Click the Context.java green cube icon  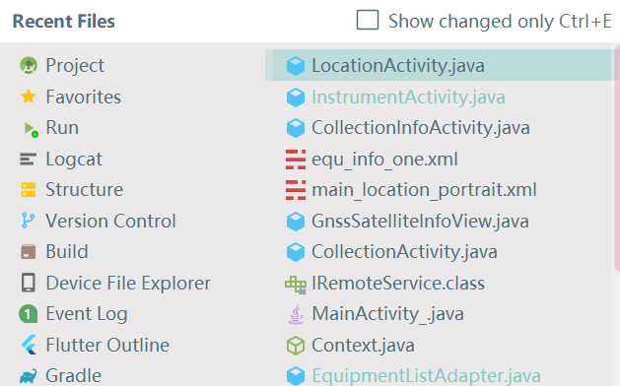tap(296, 346)
